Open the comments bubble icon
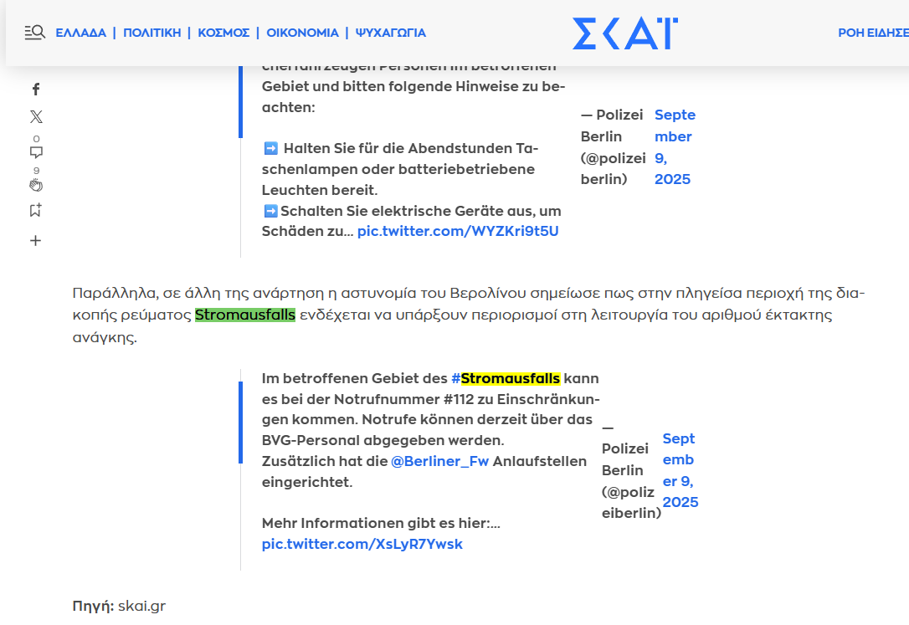Screen dimensions: 909x625 pos(36,152)
